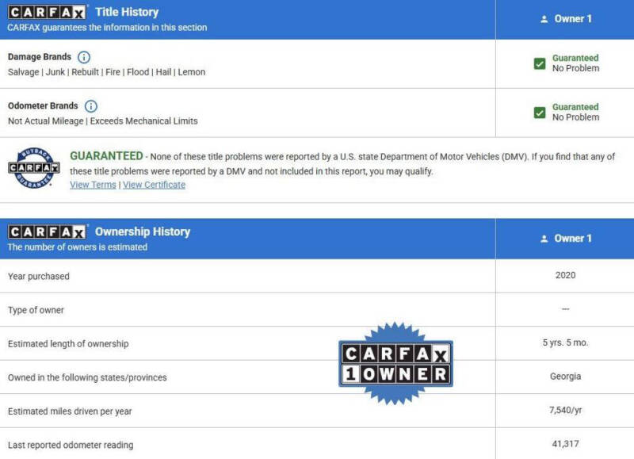Click the Georgia state value
Viewport: 634px width, 459px height.
pyautogui.click(x=565, y=377)
